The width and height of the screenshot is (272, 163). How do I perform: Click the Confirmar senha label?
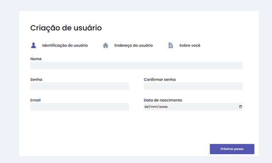tap(160, 80)
